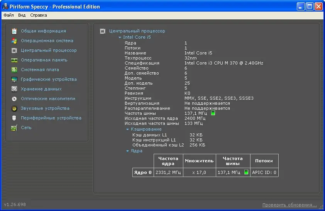Open Оптические накопители section

(48, 99)
